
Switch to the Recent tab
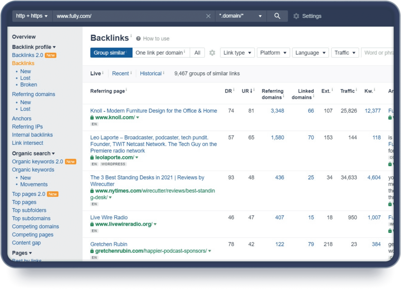click(x=121, y=74)
